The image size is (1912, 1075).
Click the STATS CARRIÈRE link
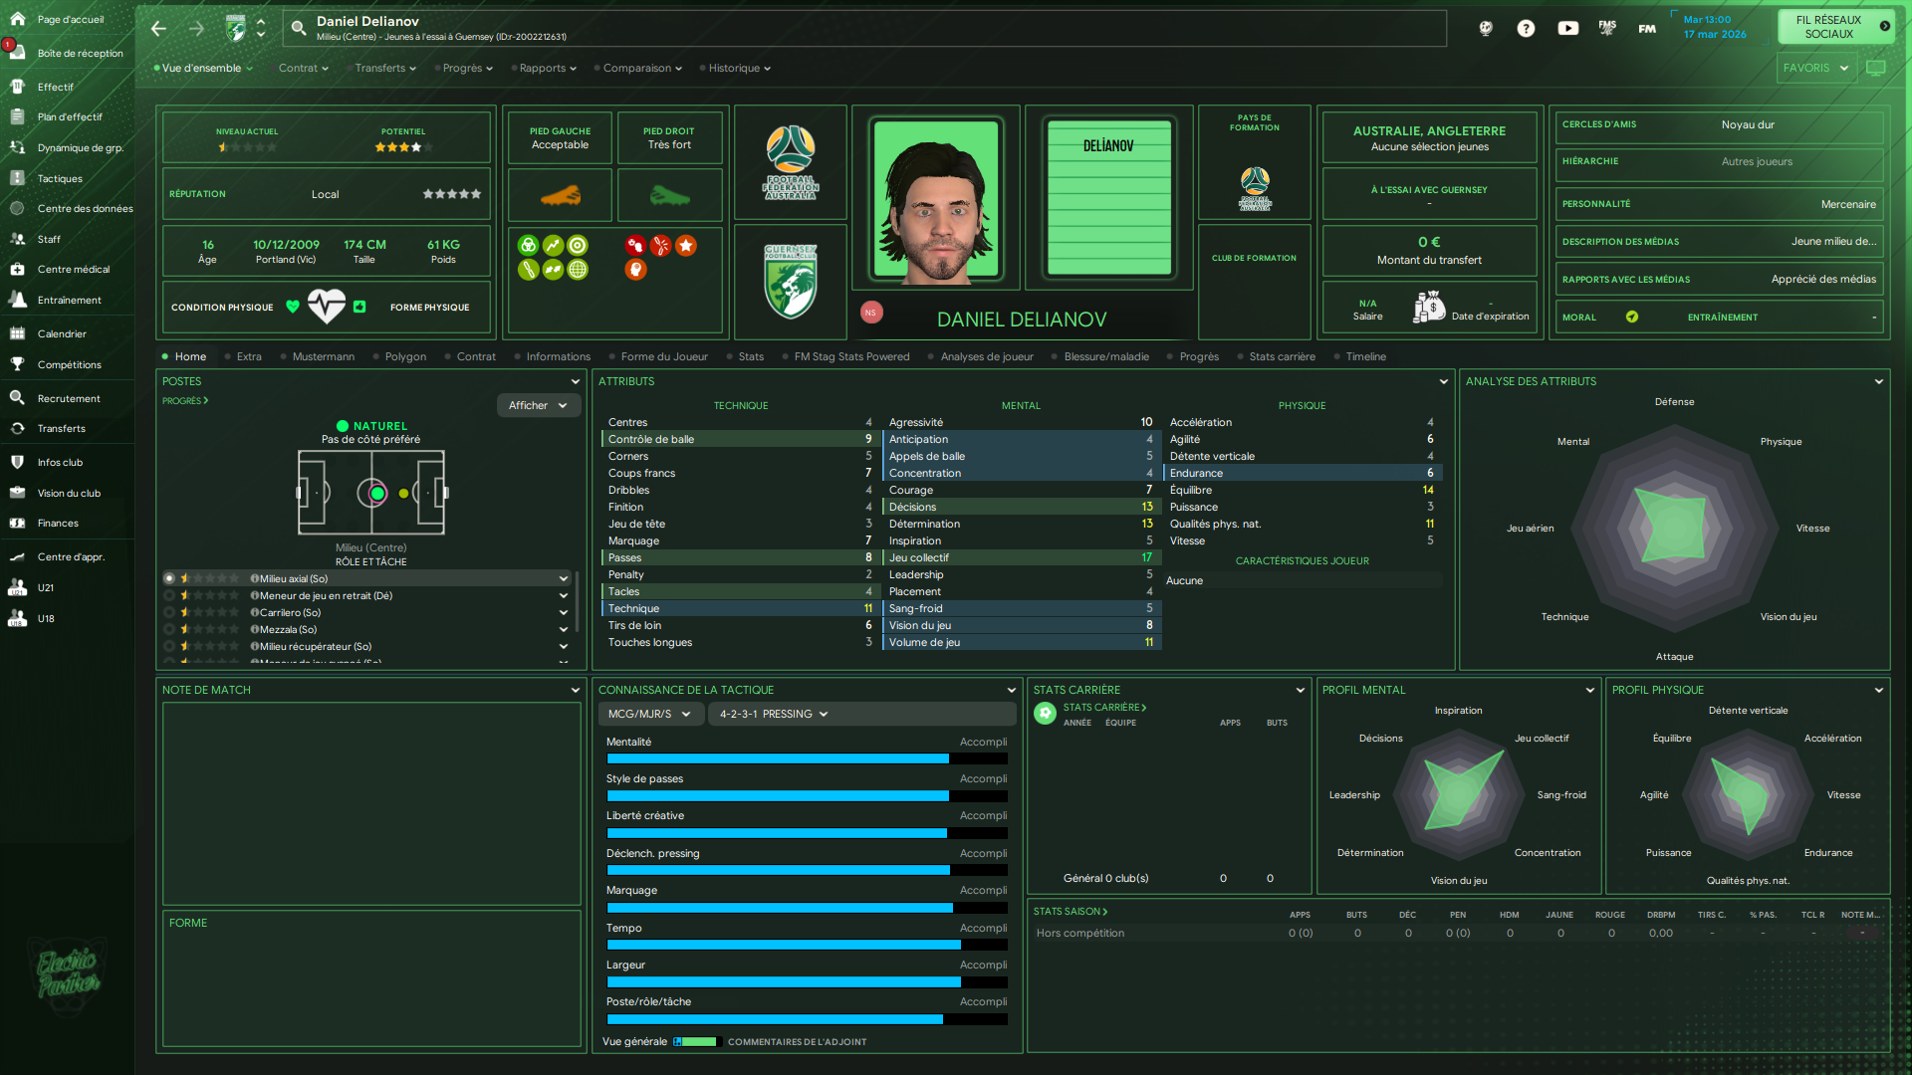(1104, 708)
